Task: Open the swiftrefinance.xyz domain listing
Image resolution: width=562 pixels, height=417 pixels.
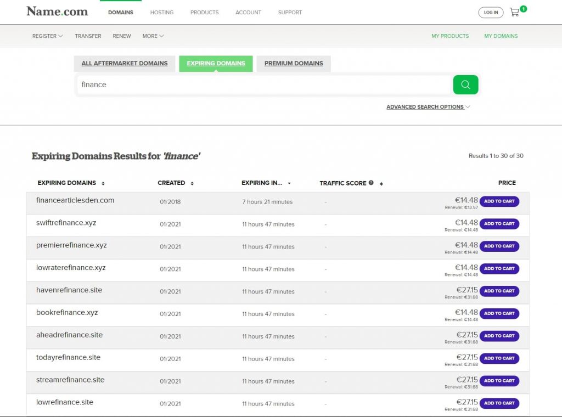Action: click(66, 223)
